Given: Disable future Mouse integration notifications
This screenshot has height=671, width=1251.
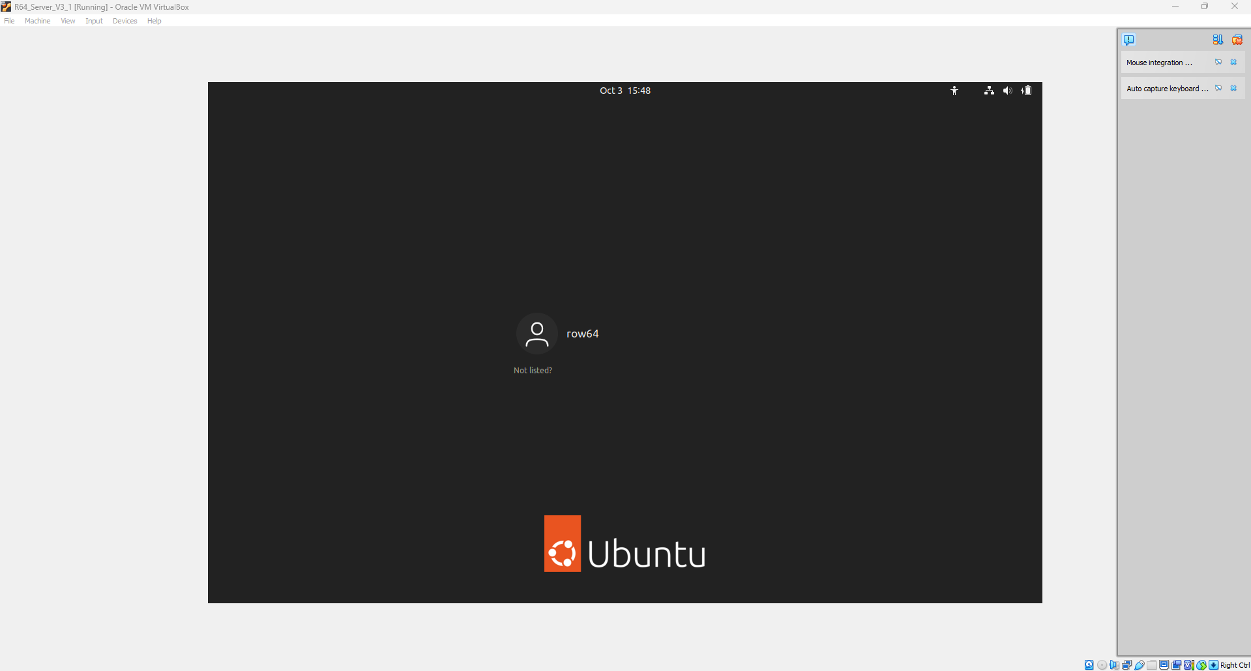Looking at the screenshot, I should click(x=1218, y=63).
